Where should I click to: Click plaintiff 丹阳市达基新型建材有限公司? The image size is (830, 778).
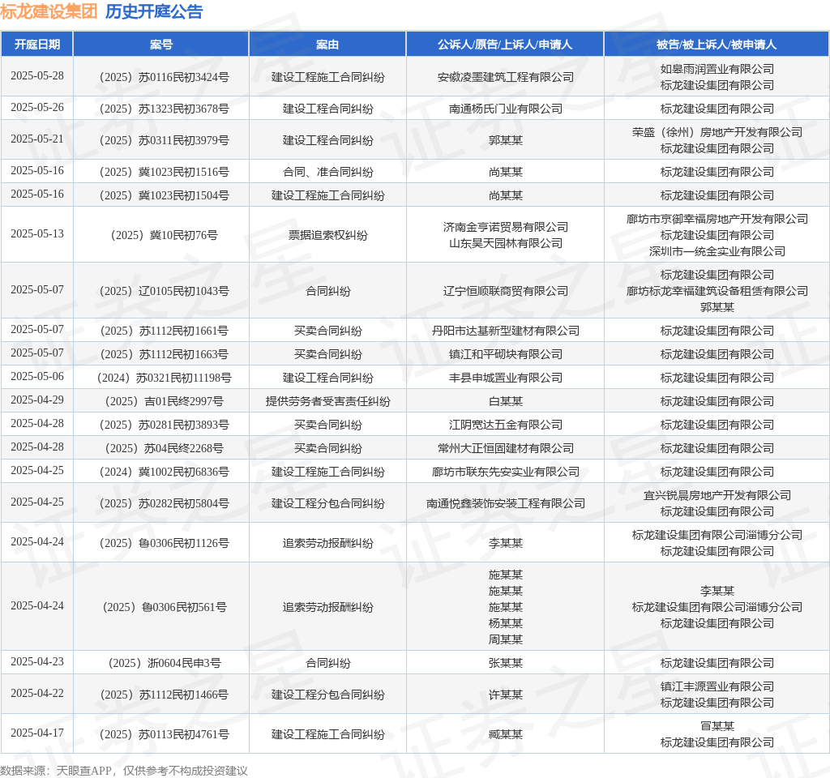(506, 331)
